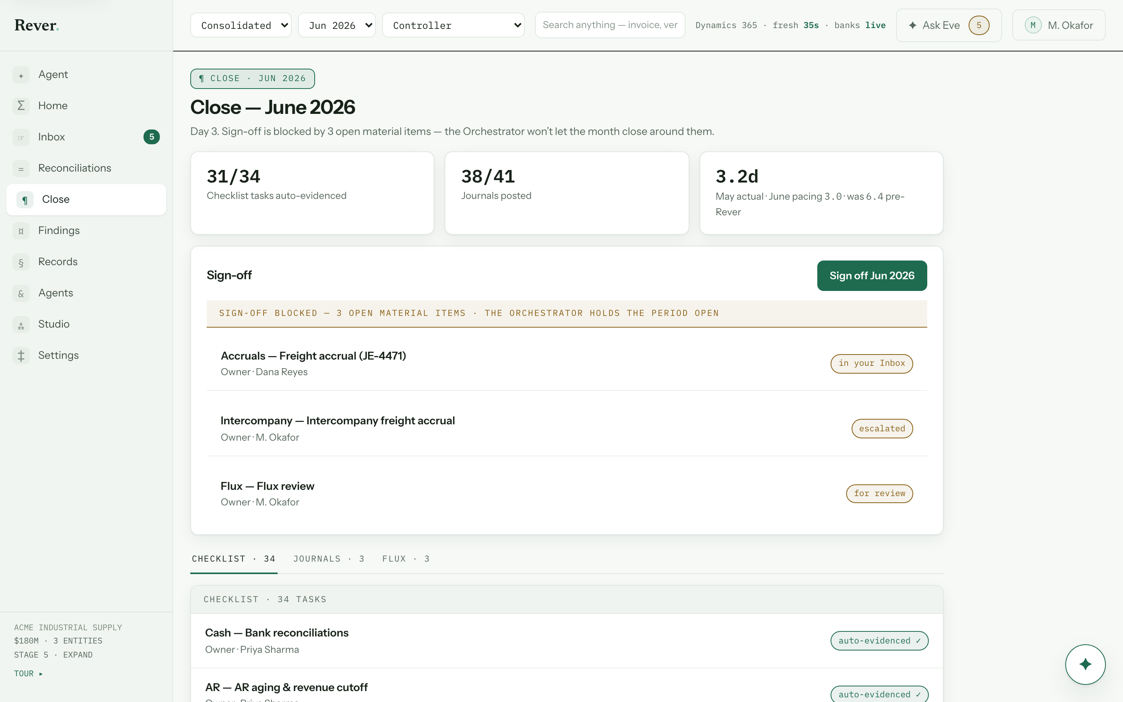Click the 31/34 checklist tasks card
Viewport: 1123px width, 702px height.
312,193
